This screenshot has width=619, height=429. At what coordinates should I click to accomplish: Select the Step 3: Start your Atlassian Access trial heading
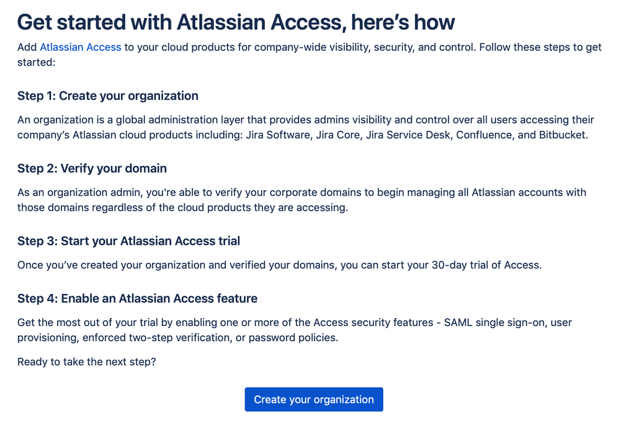[128, 241]
